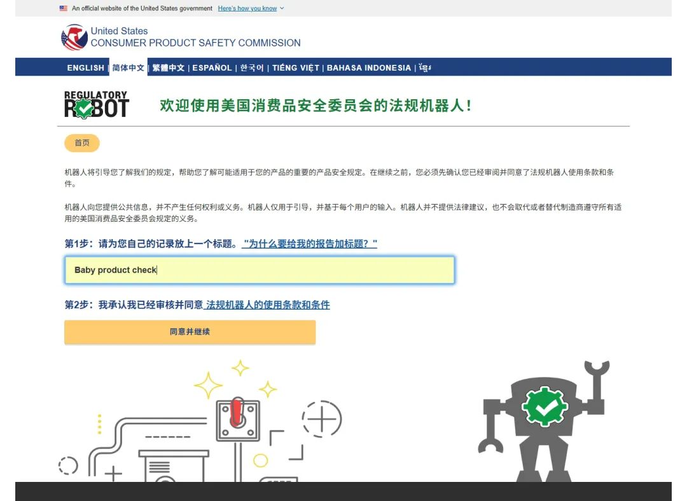This screenshot has height=501, width=687.
Task: Switch language to Khmer
Action: (424, 68)
